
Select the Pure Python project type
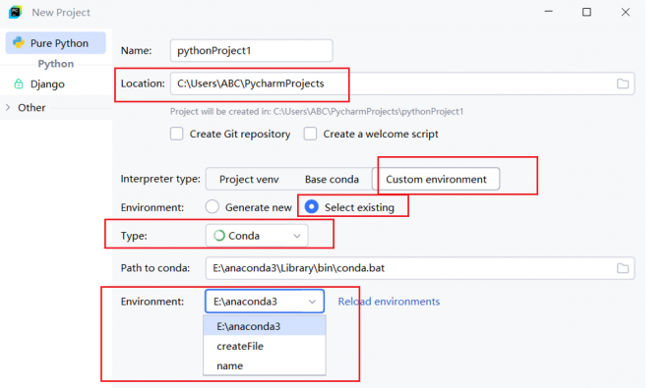coord(55,43)
